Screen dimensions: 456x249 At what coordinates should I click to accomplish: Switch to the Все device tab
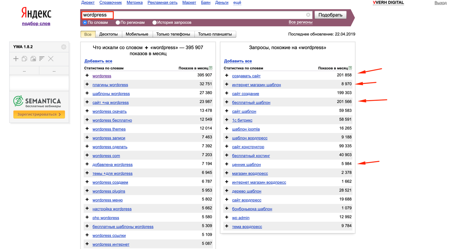click(x=88, y=34)
